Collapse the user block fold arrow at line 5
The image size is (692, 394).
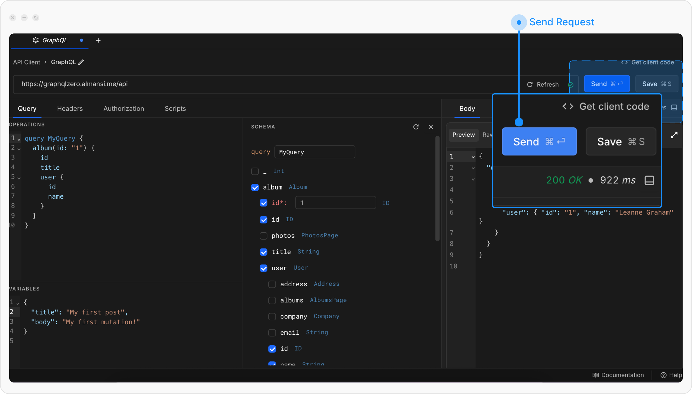click(x=19, y=178)
